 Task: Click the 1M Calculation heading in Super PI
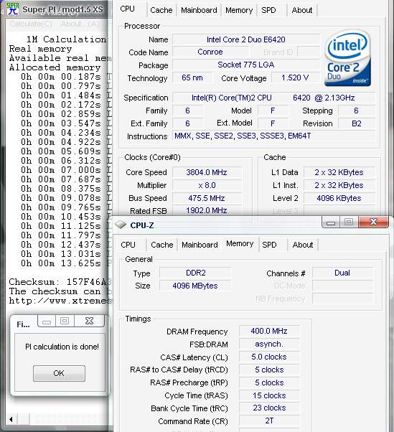[66, 39]
